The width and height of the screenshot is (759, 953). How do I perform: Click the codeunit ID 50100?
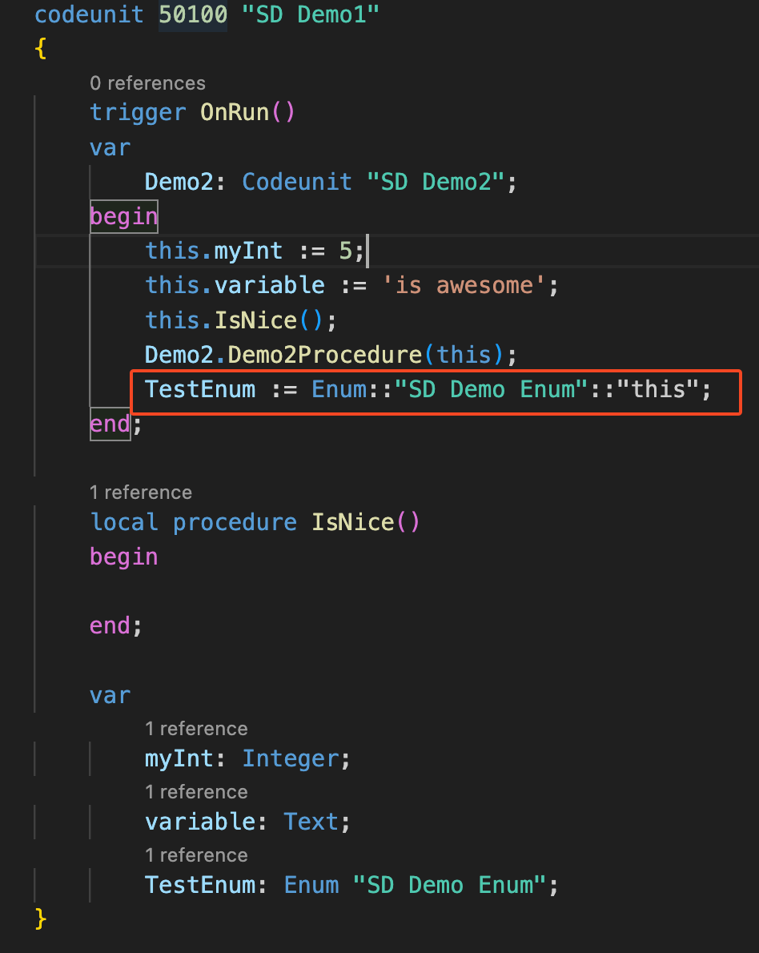[192, 15]
